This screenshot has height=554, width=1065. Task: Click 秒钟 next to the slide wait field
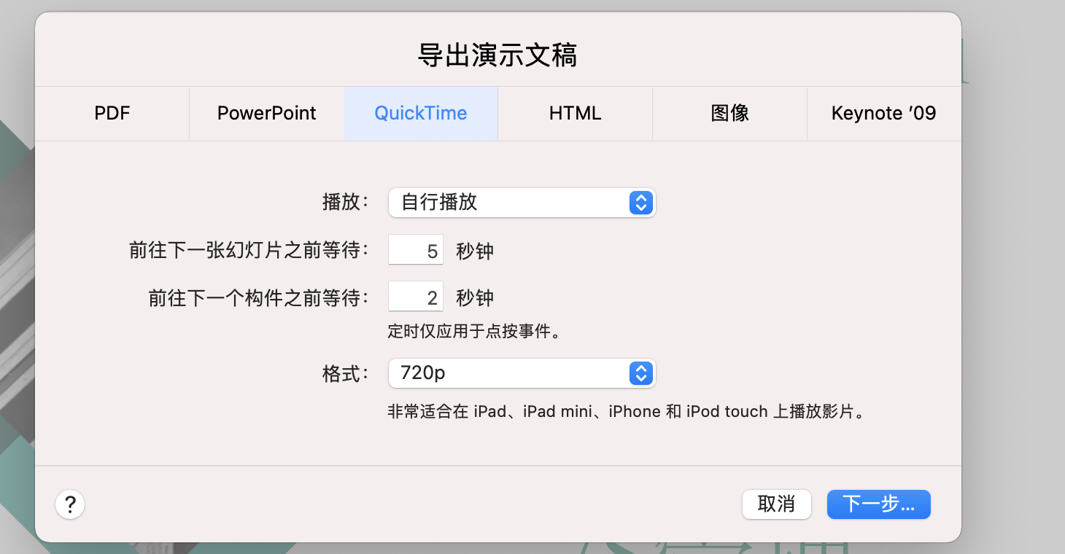[x=475, y=251]
